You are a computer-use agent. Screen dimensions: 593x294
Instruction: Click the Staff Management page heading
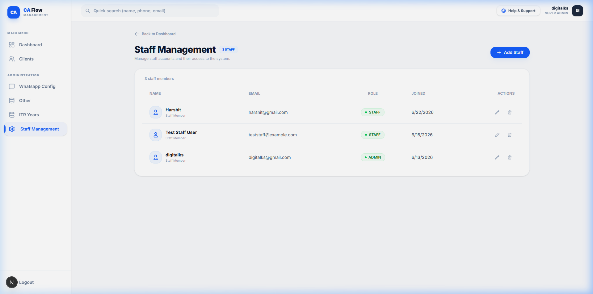(x=175, y=49)
